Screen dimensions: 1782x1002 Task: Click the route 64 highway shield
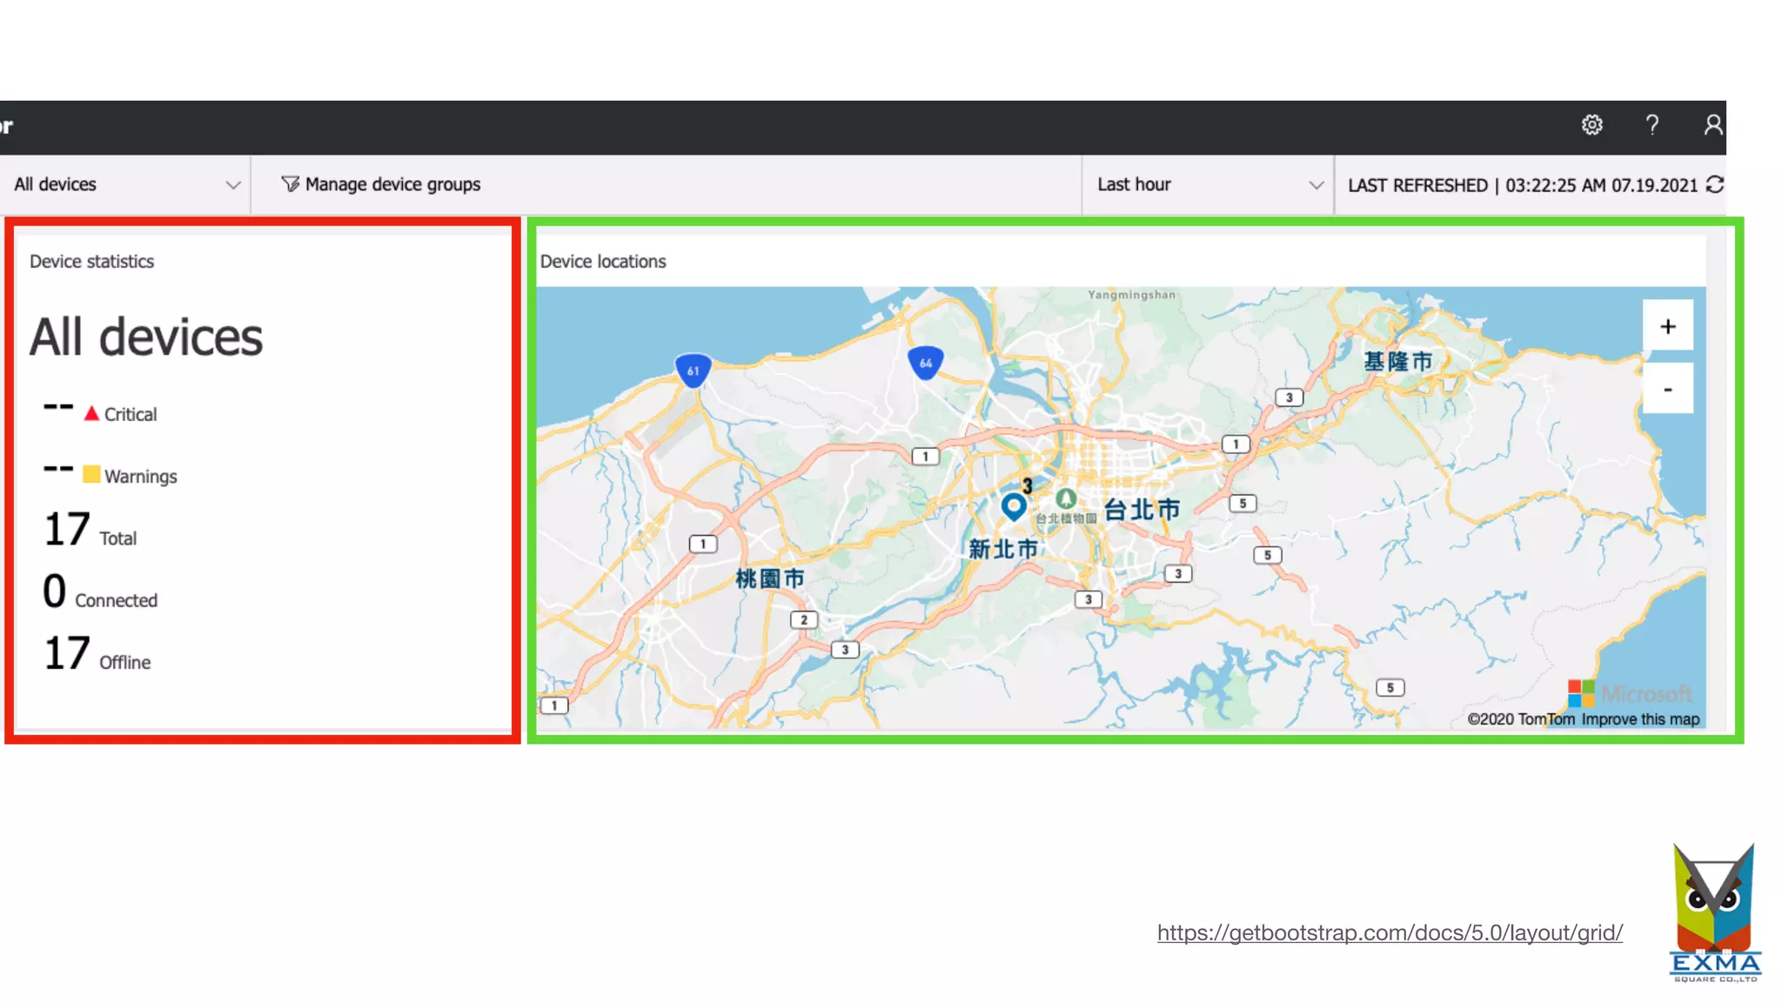925,363
